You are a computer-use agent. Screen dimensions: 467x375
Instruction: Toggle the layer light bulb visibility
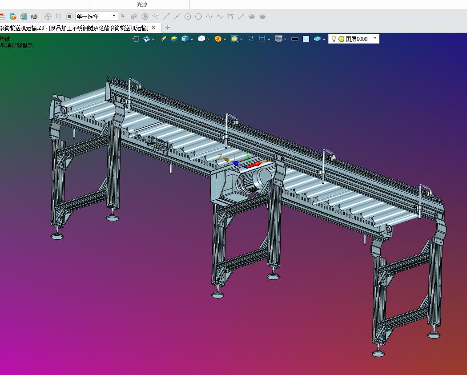[x=334, y=39]
